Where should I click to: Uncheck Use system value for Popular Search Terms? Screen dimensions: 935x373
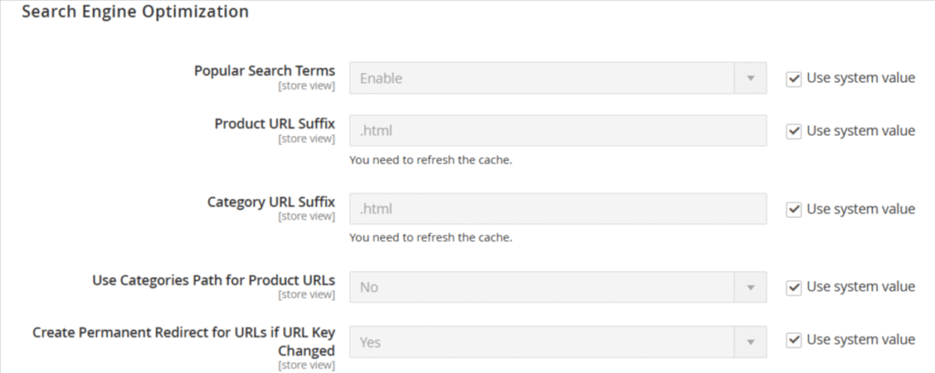pos(793,78)
